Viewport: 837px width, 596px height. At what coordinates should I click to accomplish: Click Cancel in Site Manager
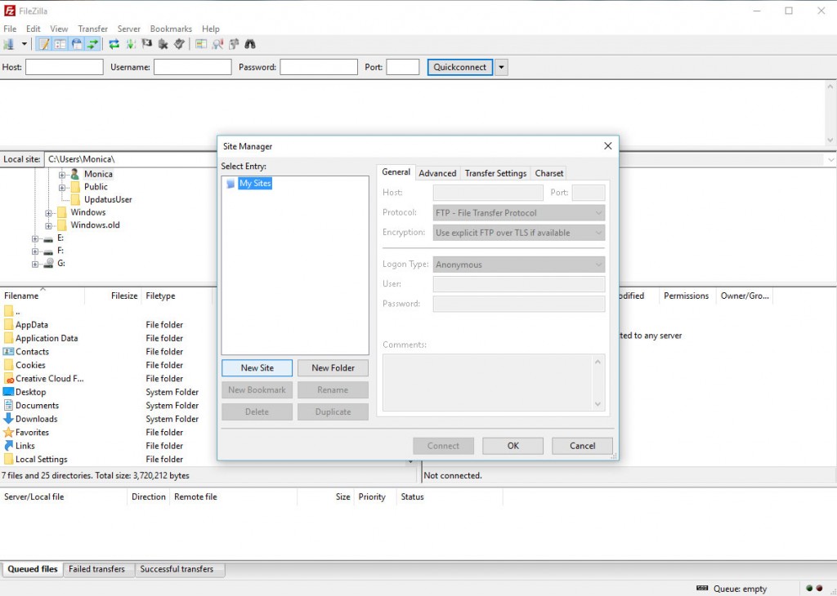point(582,446)
